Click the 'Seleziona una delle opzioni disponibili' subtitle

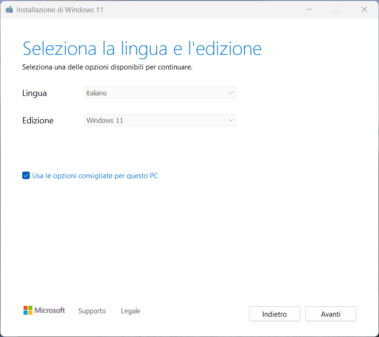tap(107, 67)
